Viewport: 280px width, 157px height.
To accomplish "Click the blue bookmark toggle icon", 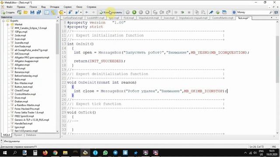I will click(70, 12).
